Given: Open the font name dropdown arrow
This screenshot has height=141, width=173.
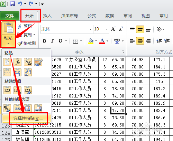Looking at the screenshot, I should [x=91, y=29].
